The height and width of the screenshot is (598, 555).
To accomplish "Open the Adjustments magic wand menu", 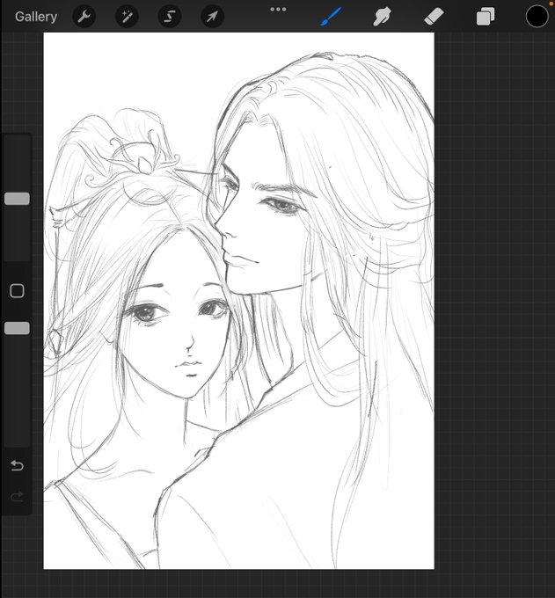I will click(x=127, y=17).
